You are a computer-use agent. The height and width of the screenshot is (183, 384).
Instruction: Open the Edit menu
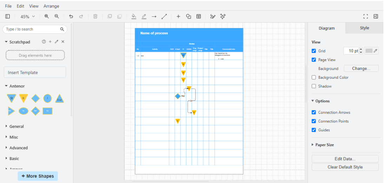tap(20, 6)
